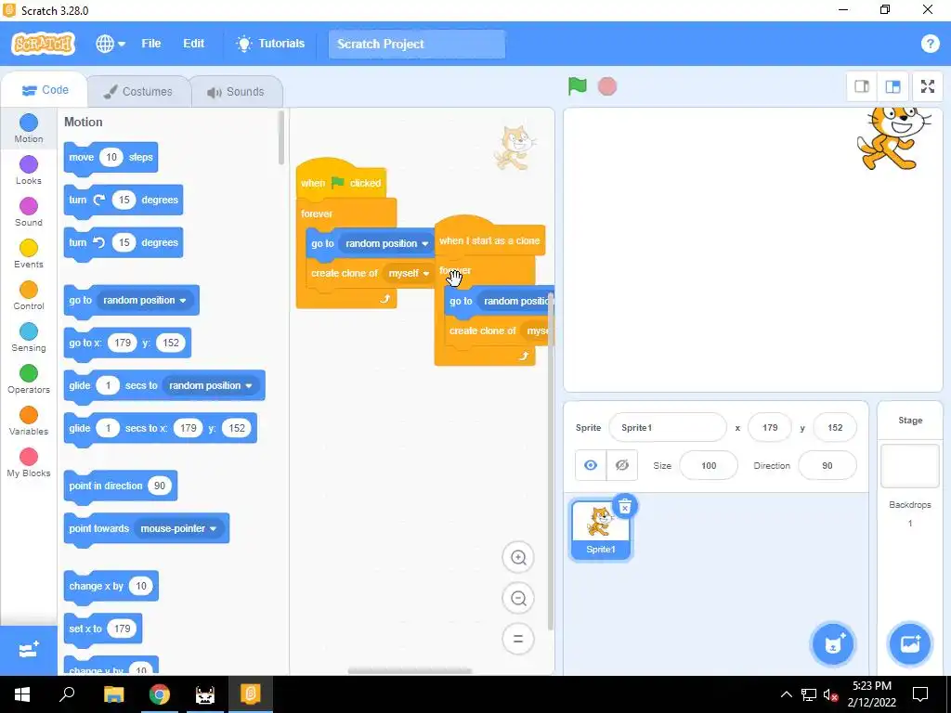Click the point in direction 90 block
Image resolution: width=951 pixels, height=713 pixels.
pyautogui.click(x=120, y=486)
